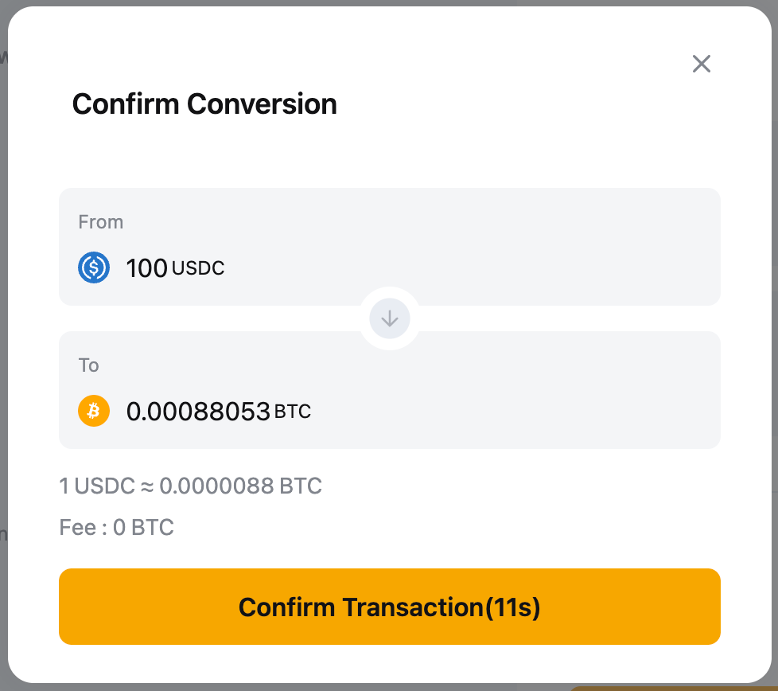This screenshot has width=778, height=691.
Task: Click the orange Bitcoin coin icon
Action: pyautogui.click(x=94, y=411)
